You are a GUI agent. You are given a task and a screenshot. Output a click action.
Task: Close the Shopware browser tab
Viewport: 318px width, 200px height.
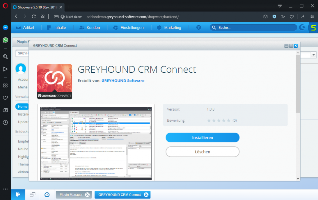tap(61, 7)
